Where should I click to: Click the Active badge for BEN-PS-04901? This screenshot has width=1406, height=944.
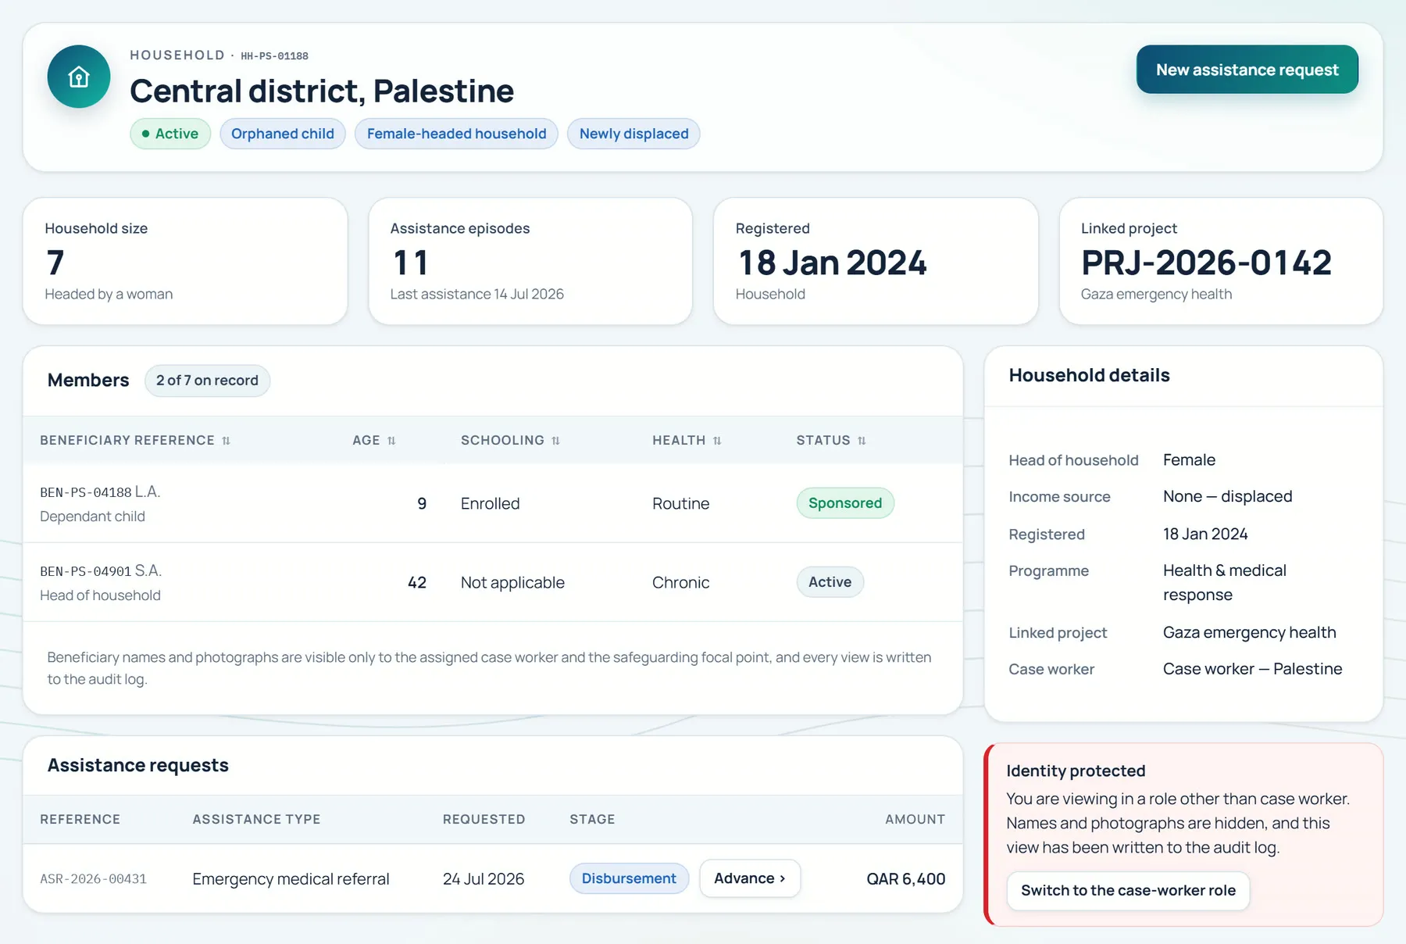pos(830,582)
